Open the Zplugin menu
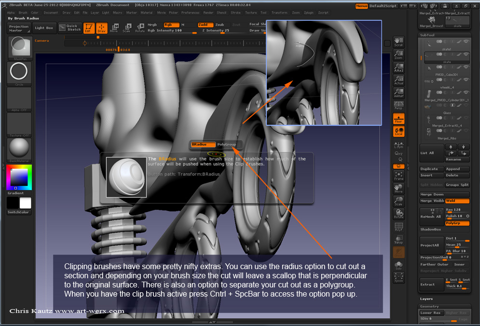 point(309,13)
